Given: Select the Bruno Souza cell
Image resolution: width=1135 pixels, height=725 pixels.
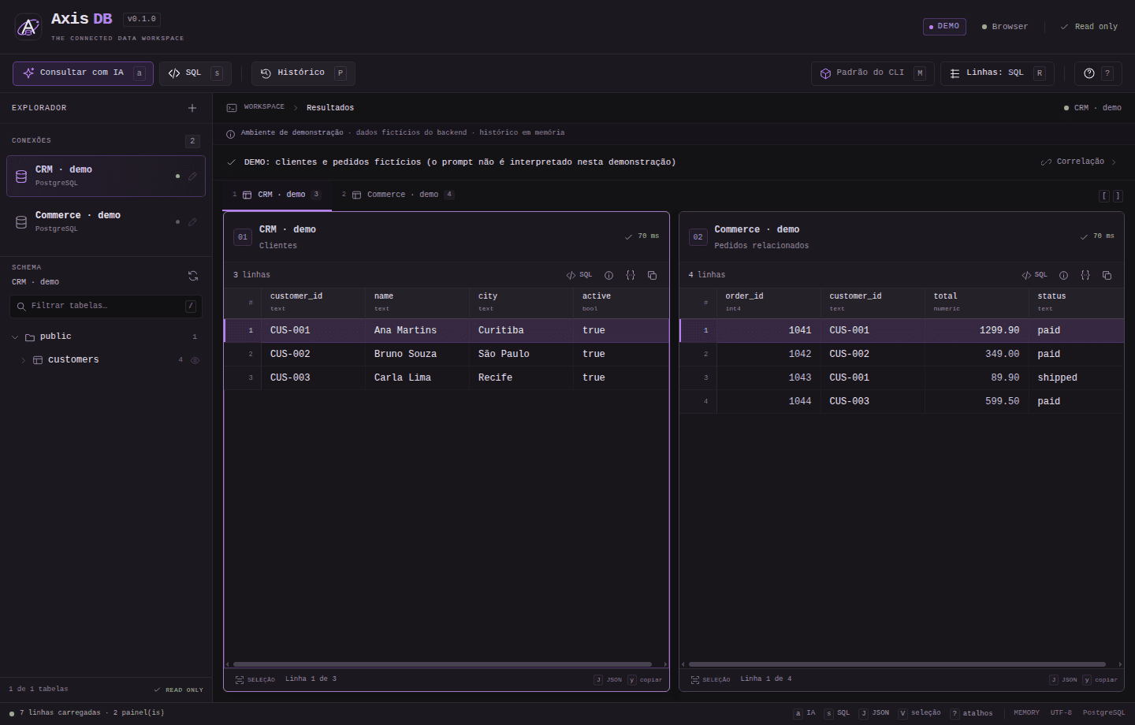Looking at the screenshot, I should tap(417, 355).
